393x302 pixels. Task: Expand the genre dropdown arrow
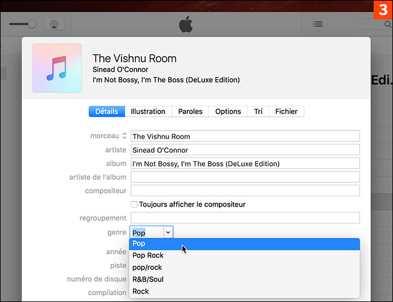tap(168, 231)
